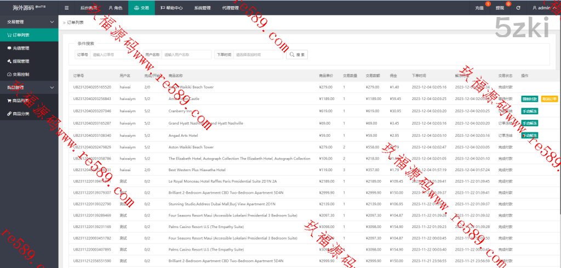Screen dimensions: 561x268
Task: Open 商品列表 in the sidebar
Action: coord(21,101)
